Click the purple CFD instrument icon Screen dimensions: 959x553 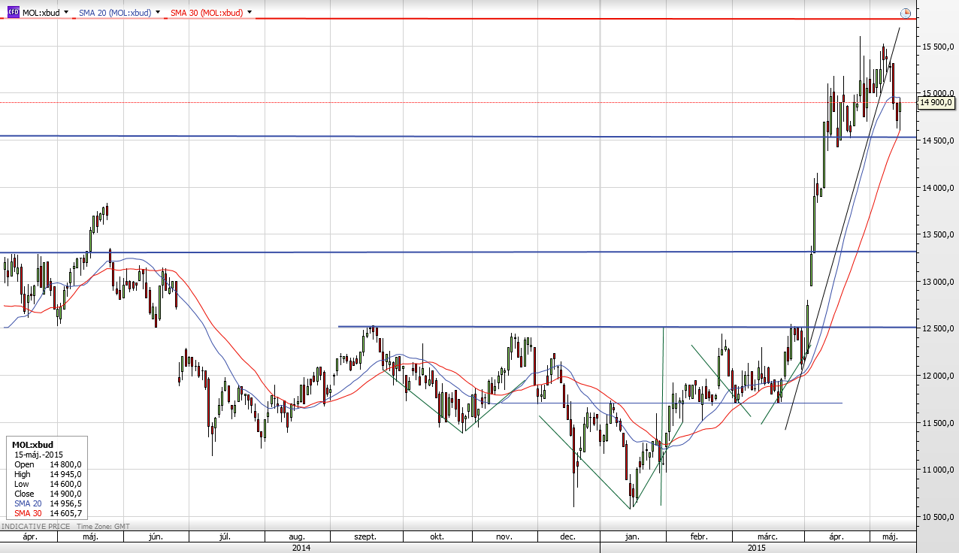[x=12, y=13]
